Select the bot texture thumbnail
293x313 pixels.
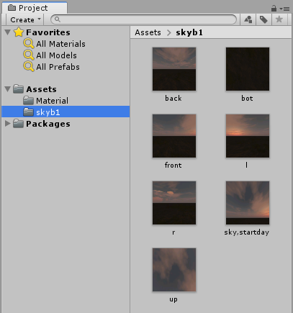248,69
